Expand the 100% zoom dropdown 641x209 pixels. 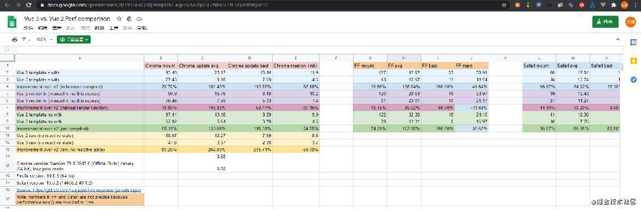tap(44, 40)
